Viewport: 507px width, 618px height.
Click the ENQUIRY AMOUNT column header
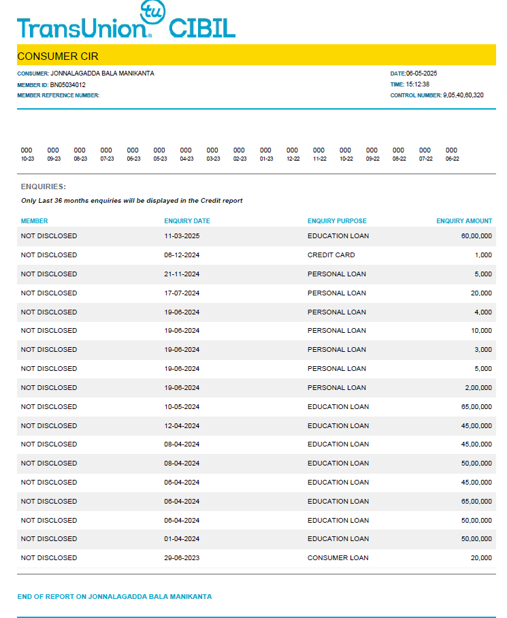[x=464, y=221]
